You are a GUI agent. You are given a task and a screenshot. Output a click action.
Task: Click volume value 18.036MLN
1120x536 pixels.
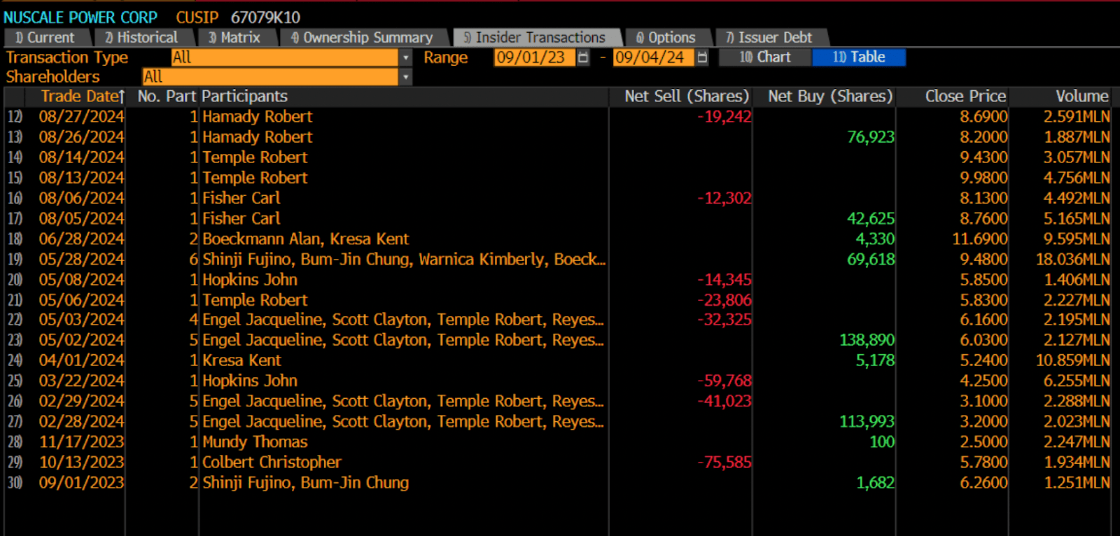click(x=1073, y=259)
